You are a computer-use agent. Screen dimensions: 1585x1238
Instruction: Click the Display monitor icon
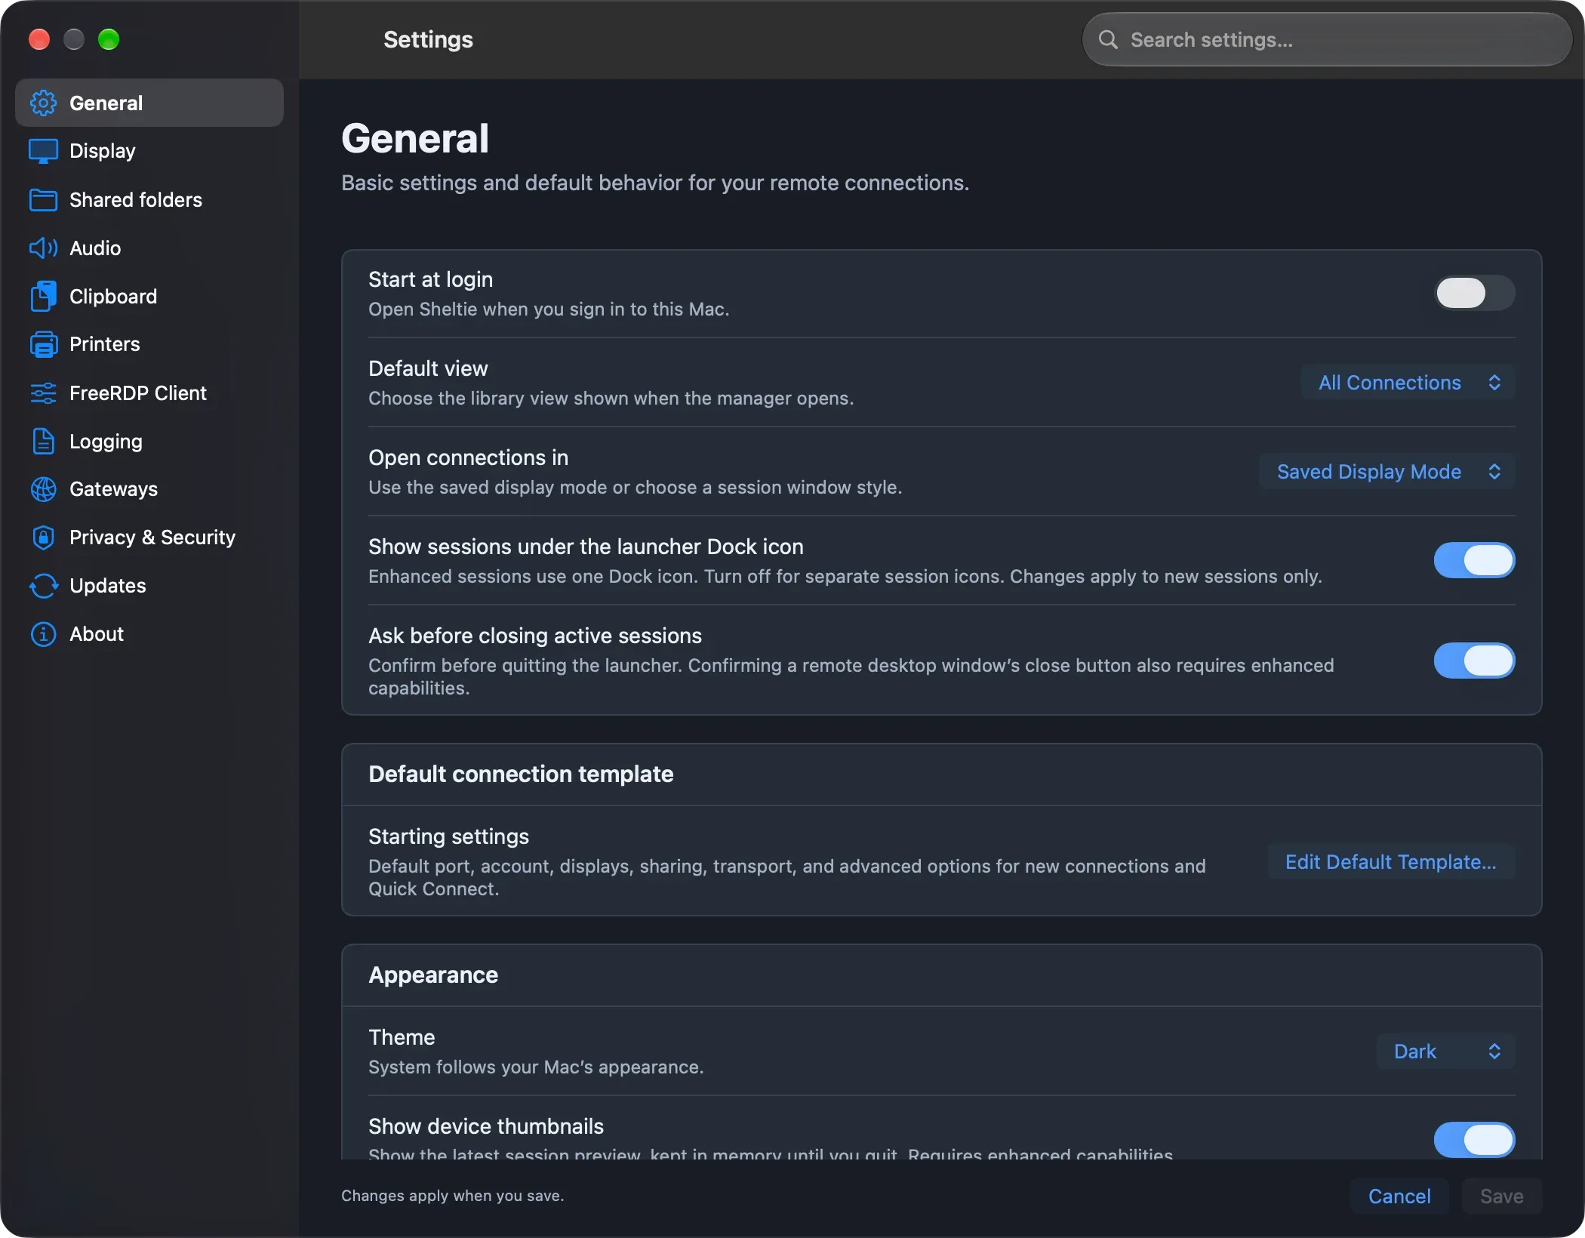point(43,151)
